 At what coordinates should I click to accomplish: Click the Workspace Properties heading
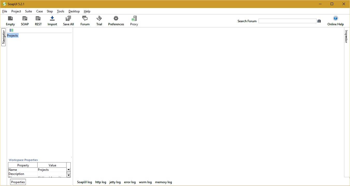[x=23, y=160]
